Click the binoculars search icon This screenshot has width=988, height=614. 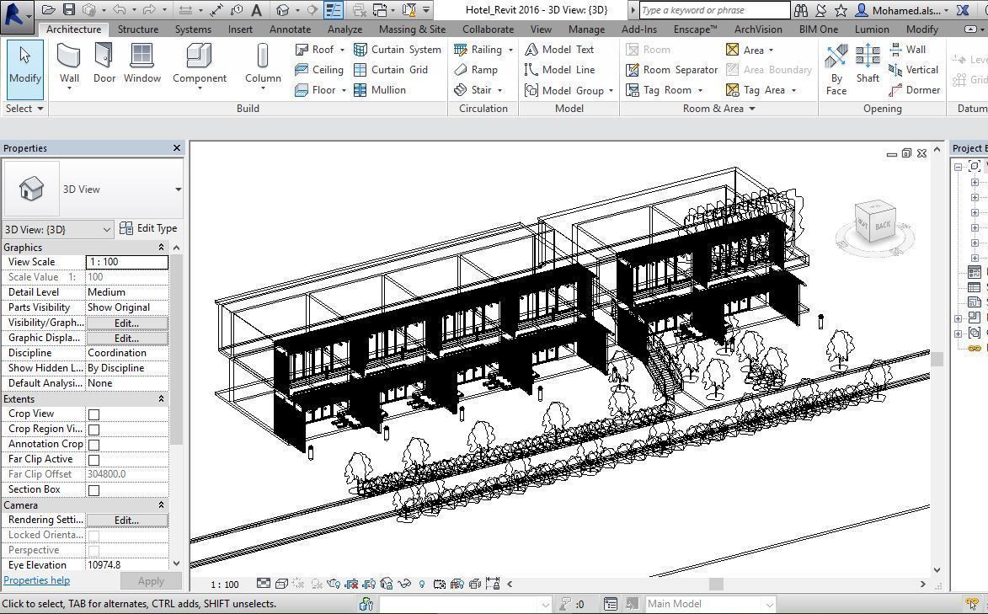pos(801,10)
